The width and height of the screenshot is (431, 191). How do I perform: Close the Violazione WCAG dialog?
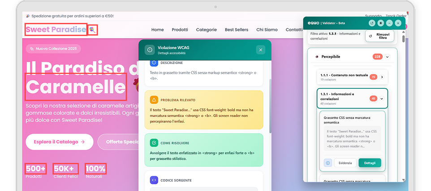point(261,50)
